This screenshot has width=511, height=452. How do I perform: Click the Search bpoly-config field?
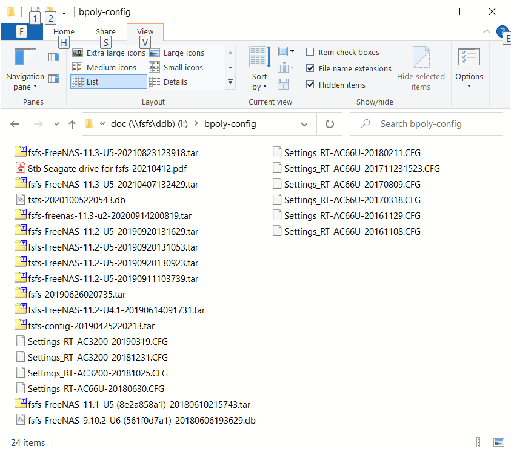click(426, 124)
